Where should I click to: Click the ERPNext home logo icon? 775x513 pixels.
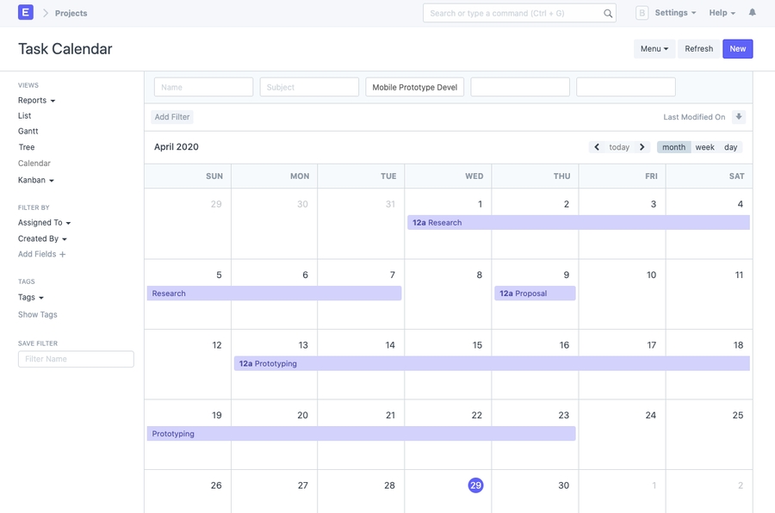26,13
